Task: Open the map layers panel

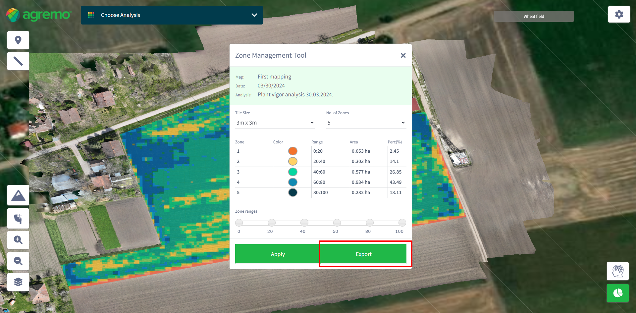Action: 18,282
